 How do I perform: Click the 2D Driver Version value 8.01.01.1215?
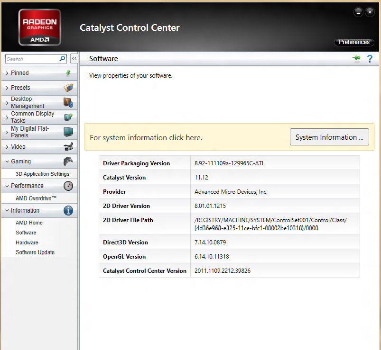point(210,206)
